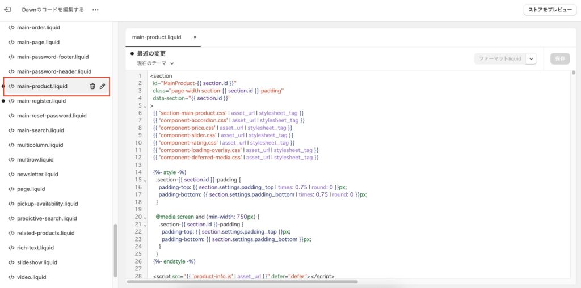This screenshot has width=581, height=288.
Task: Open main-password-footer.liquid file
Action: [53, 57]
